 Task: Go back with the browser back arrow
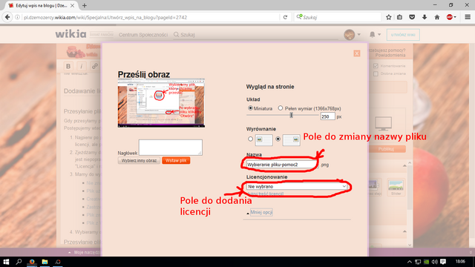tap(7, 17)
